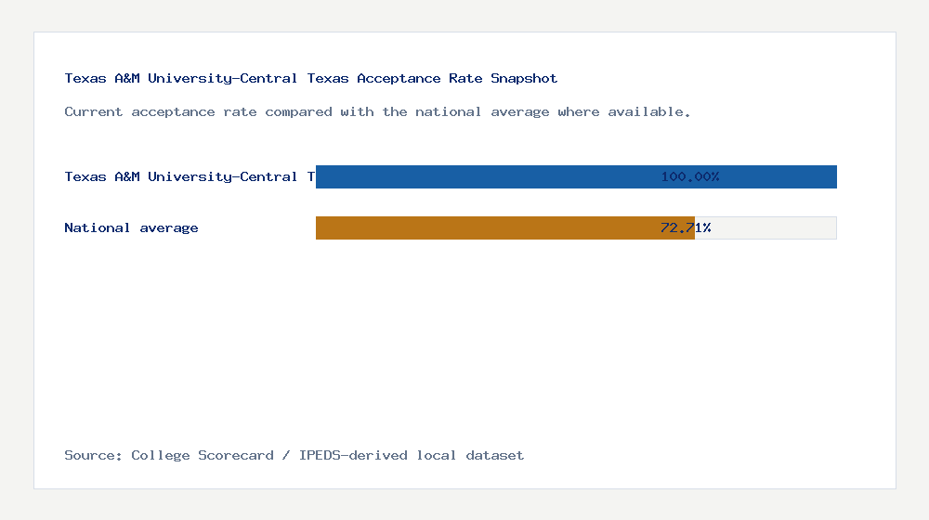Click the gray unfilled part of the National average bar

pyautogui.click(x=771, y=227)
